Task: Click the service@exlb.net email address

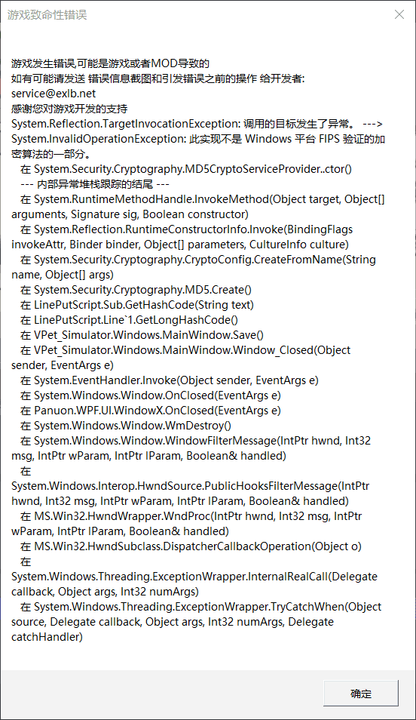Action: pos(54,94)
